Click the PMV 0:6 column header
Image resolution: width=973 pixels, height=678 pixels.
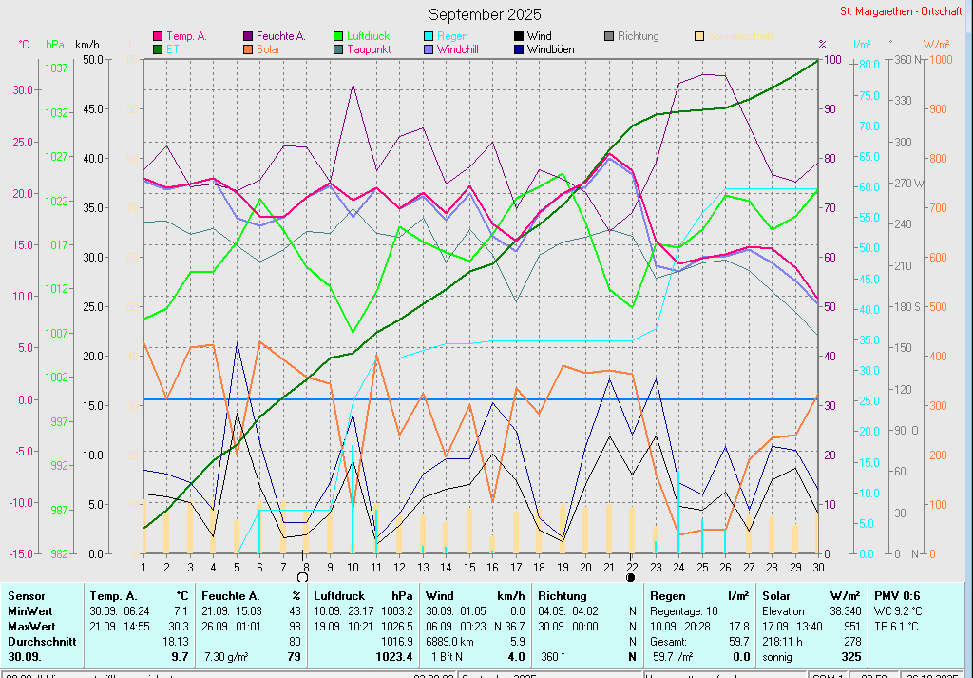(x=899, y=595)
